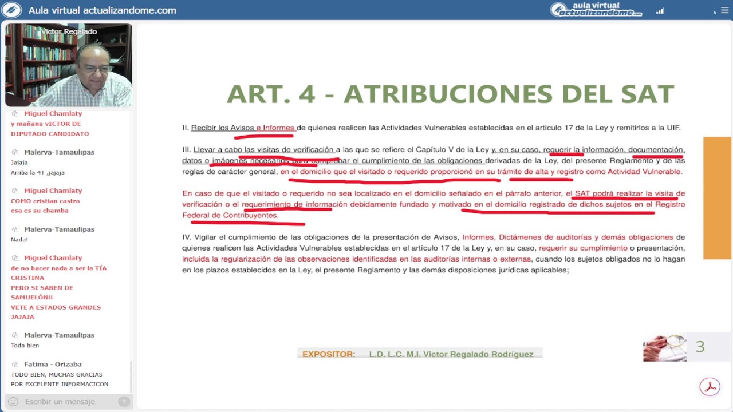Viewport: 733px width, 412px height.
Task: Click the slide number 3 thumbnail image
Action: pos(665,348)
